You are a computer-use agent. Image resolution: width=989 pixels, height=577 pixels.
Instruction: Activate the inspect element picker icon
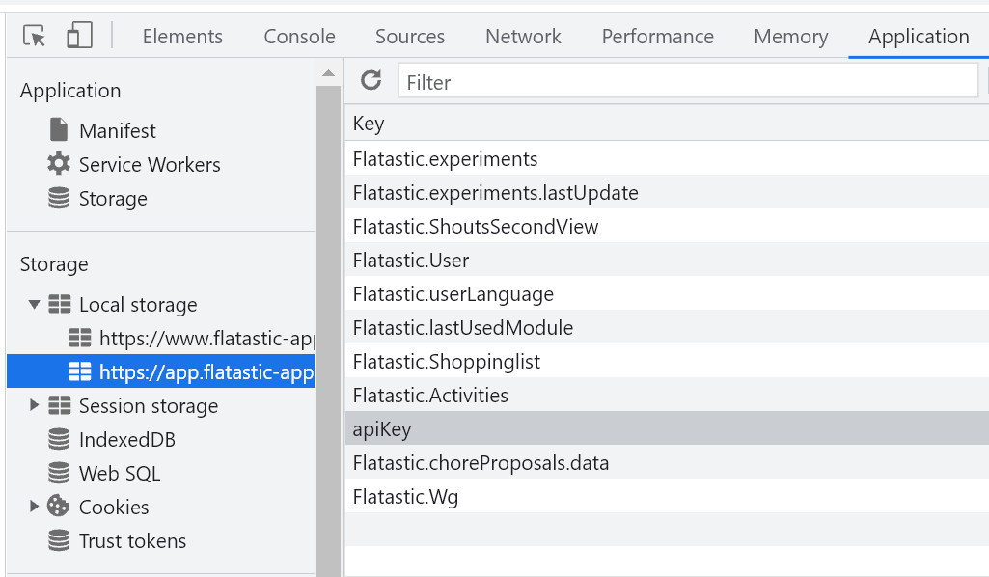(35, 37)
